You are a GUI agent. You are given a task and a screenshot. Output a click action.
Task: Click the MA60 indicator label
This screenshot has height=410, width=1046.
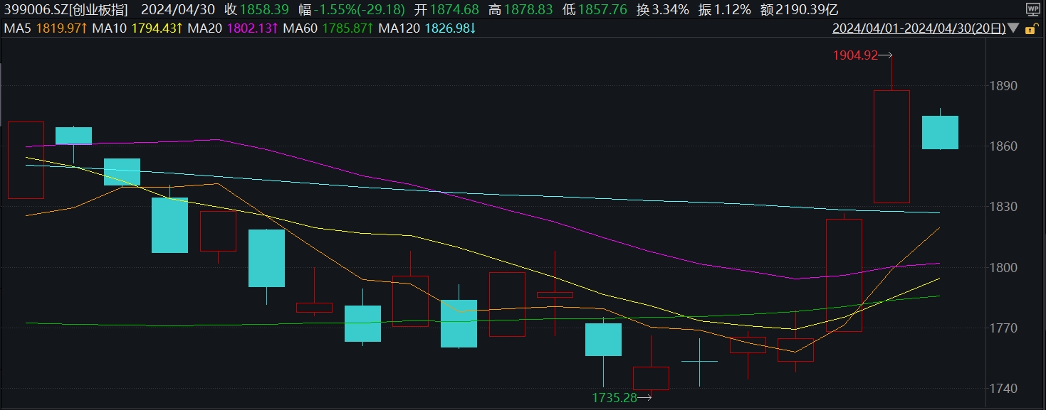pyautogui.click(x=300, y=28)
